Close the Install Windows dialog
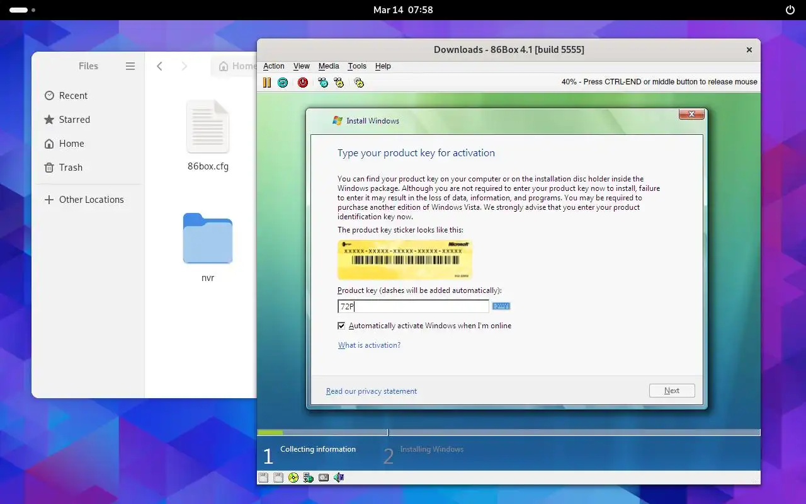 coord(691,114)
